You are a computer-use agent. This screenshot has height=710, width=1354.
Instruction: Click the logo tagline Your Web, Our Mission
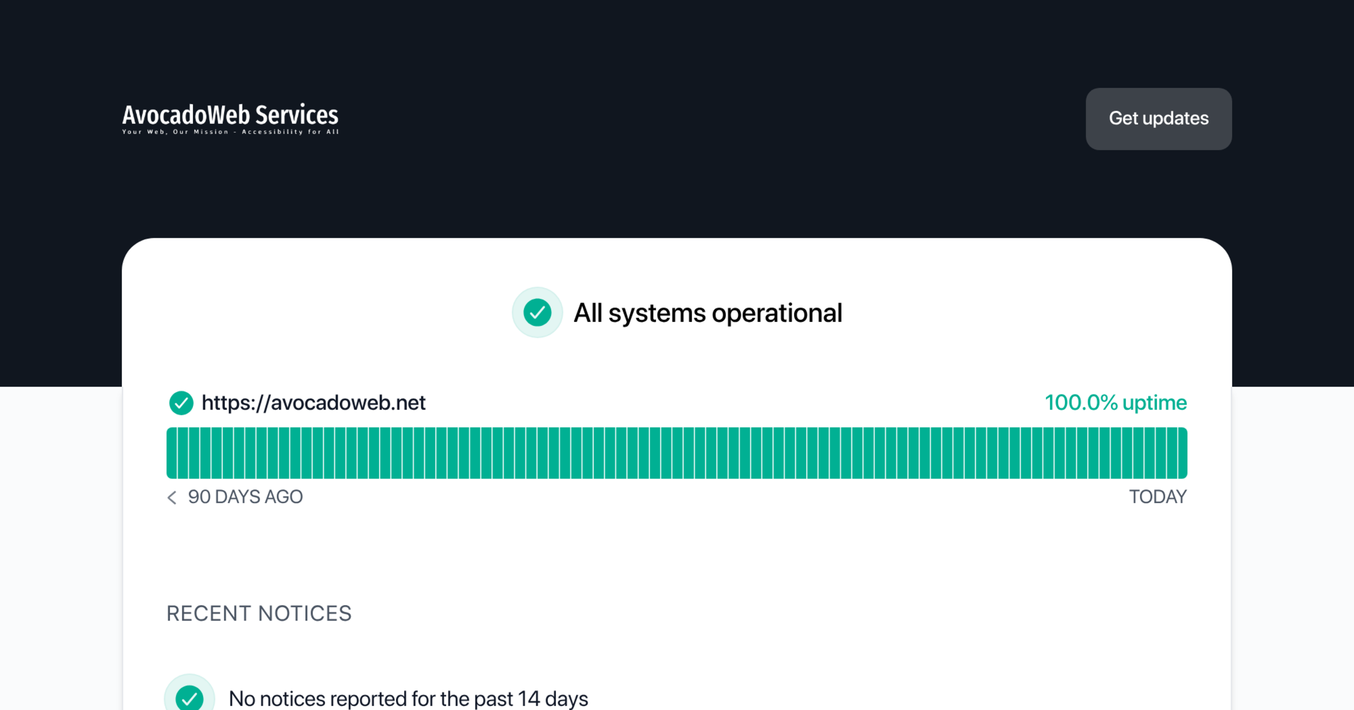tap(230, 132)
